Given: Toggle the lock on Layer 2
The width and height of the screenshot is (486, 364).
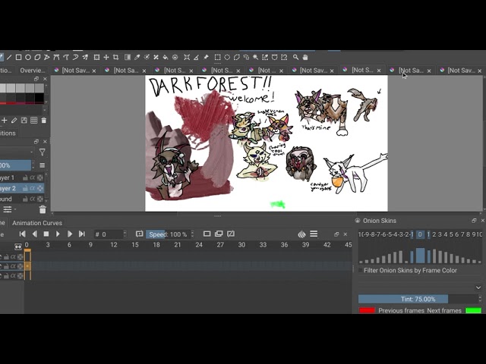Looking at the screenshot, I should [25, 188].
